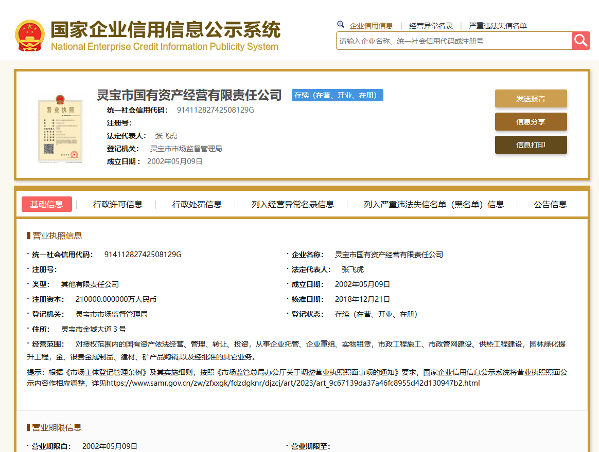Click the samr.gov.cn notice URL text
Viewport: 599px width, 452px height.
coord(293,383)
